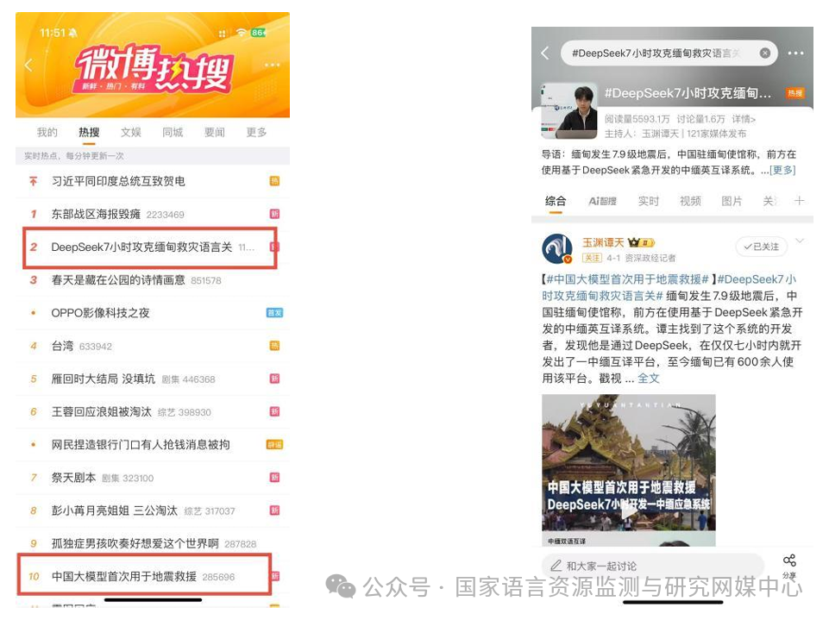This screenshot has width=829, height=620.
Task: Tap back arrow on Weibo hot search header
Action: point(28,65)
